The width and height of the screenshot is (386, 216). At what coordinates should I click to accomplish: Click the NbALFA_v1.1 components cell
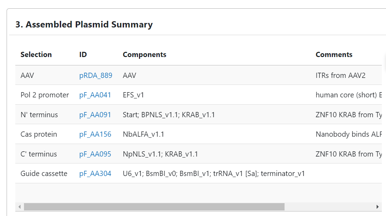[x=143, y=134]
